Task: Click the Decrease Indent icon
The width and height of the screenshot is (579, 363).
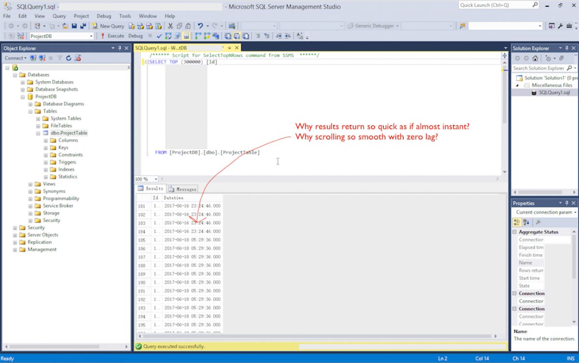Action: tap(279, 36)
